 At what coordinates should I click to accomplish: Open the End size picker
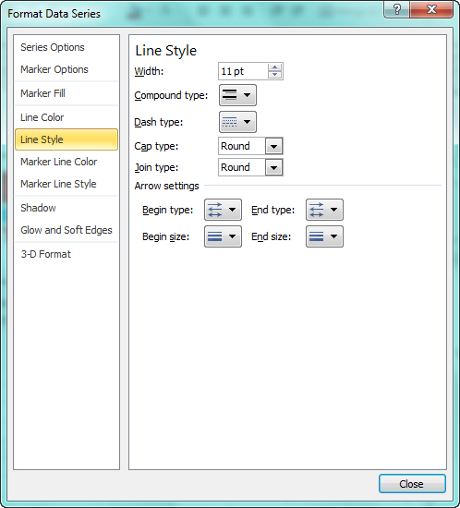pos(324,236)
